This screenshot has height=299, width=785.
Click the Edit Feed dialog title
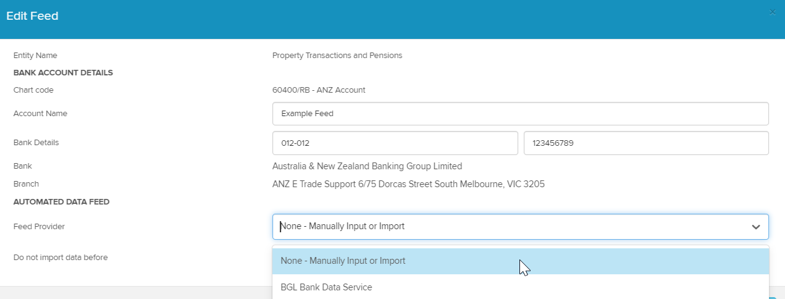point(32,16)
